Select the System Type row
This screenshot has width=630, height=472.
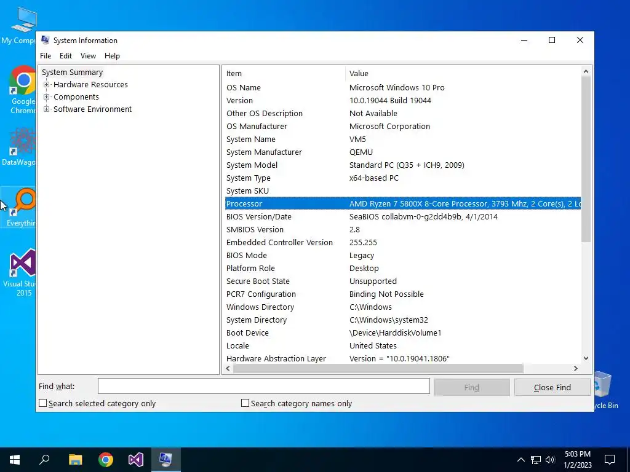point(402,178)
